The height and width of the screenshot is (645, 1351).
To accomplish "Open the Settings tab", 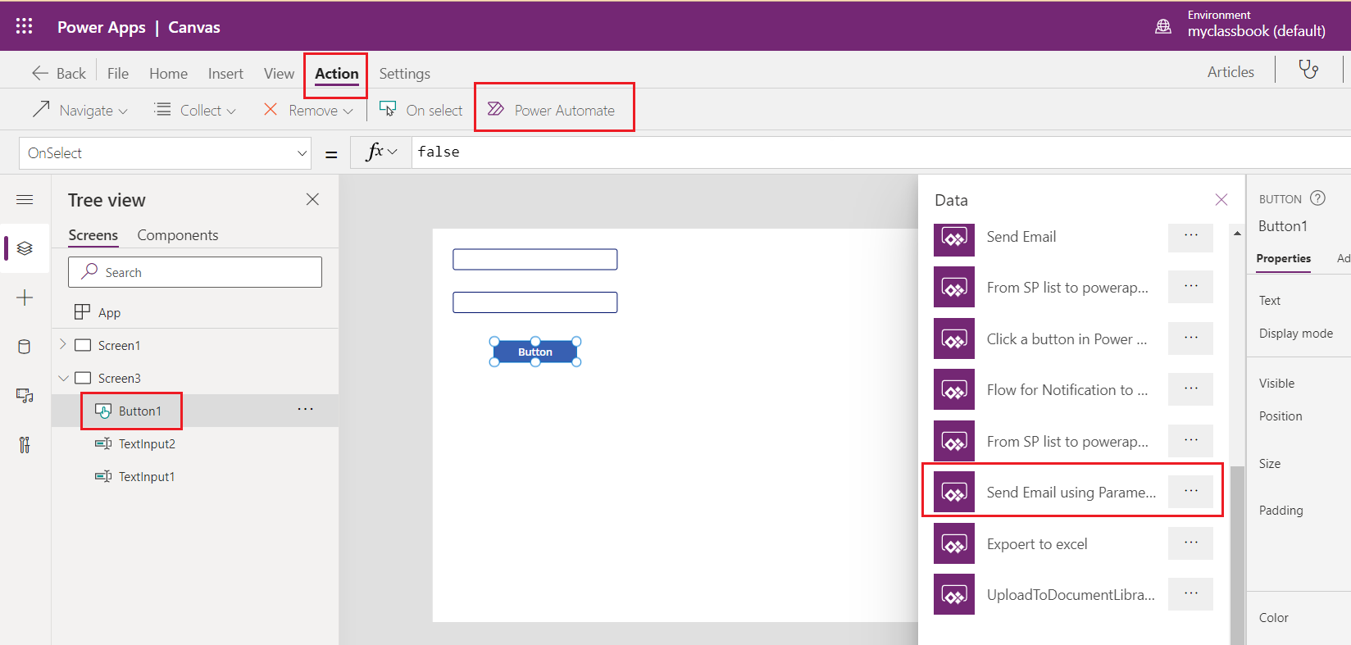I will pos(404,73).
